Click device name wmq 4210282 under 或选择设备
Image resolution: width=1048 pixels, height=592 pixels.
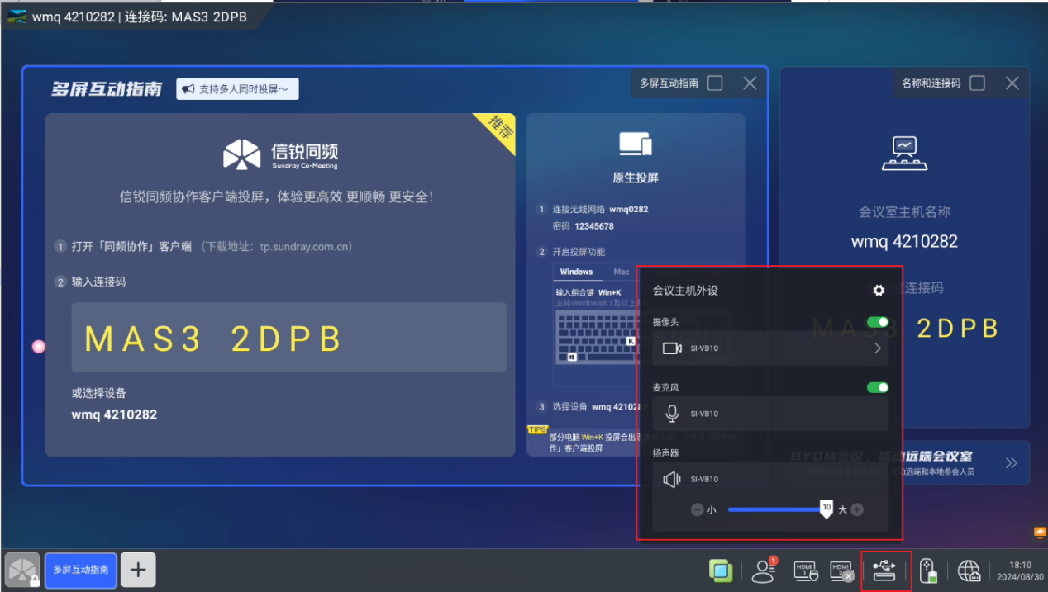click(x=114, y=414)
